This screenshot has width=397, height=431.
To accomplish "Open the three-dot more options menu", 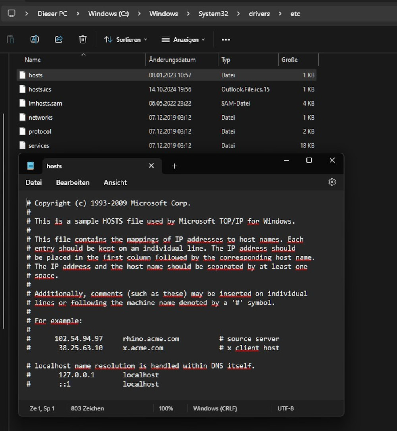I will click(x=226, y=39).
